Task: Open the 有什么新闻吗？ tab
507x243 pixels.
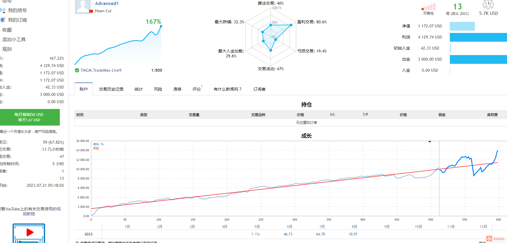Action: pyautogui.click(x=228, y=89)
